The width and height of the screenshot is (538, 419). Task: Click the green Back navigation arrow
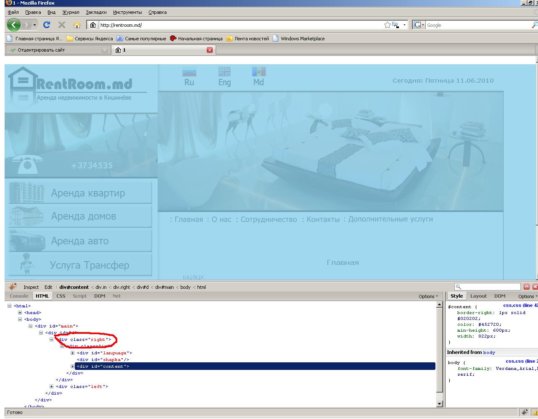click(14, 25)
